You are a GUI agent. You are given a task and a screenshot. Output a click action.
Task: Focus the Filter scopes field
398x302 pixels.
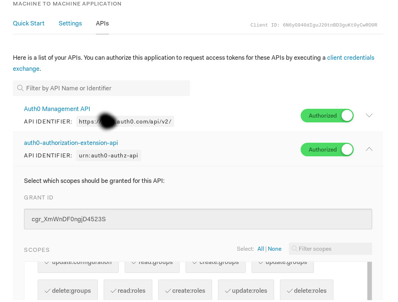330,249
